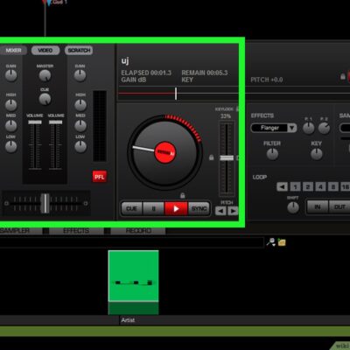Viewport: 350px width, 350px height.
Task: Set loop length to 2 beats
Action: coord(308,186)
